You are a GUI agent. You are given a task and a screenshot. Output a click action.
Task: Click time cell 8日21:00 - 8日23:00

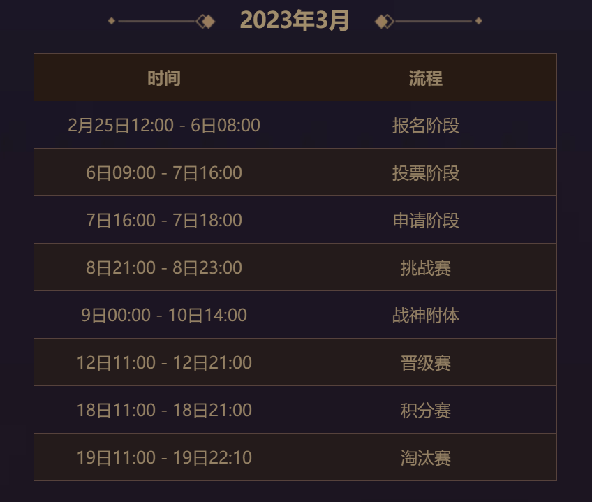click(x=164, y=267)
